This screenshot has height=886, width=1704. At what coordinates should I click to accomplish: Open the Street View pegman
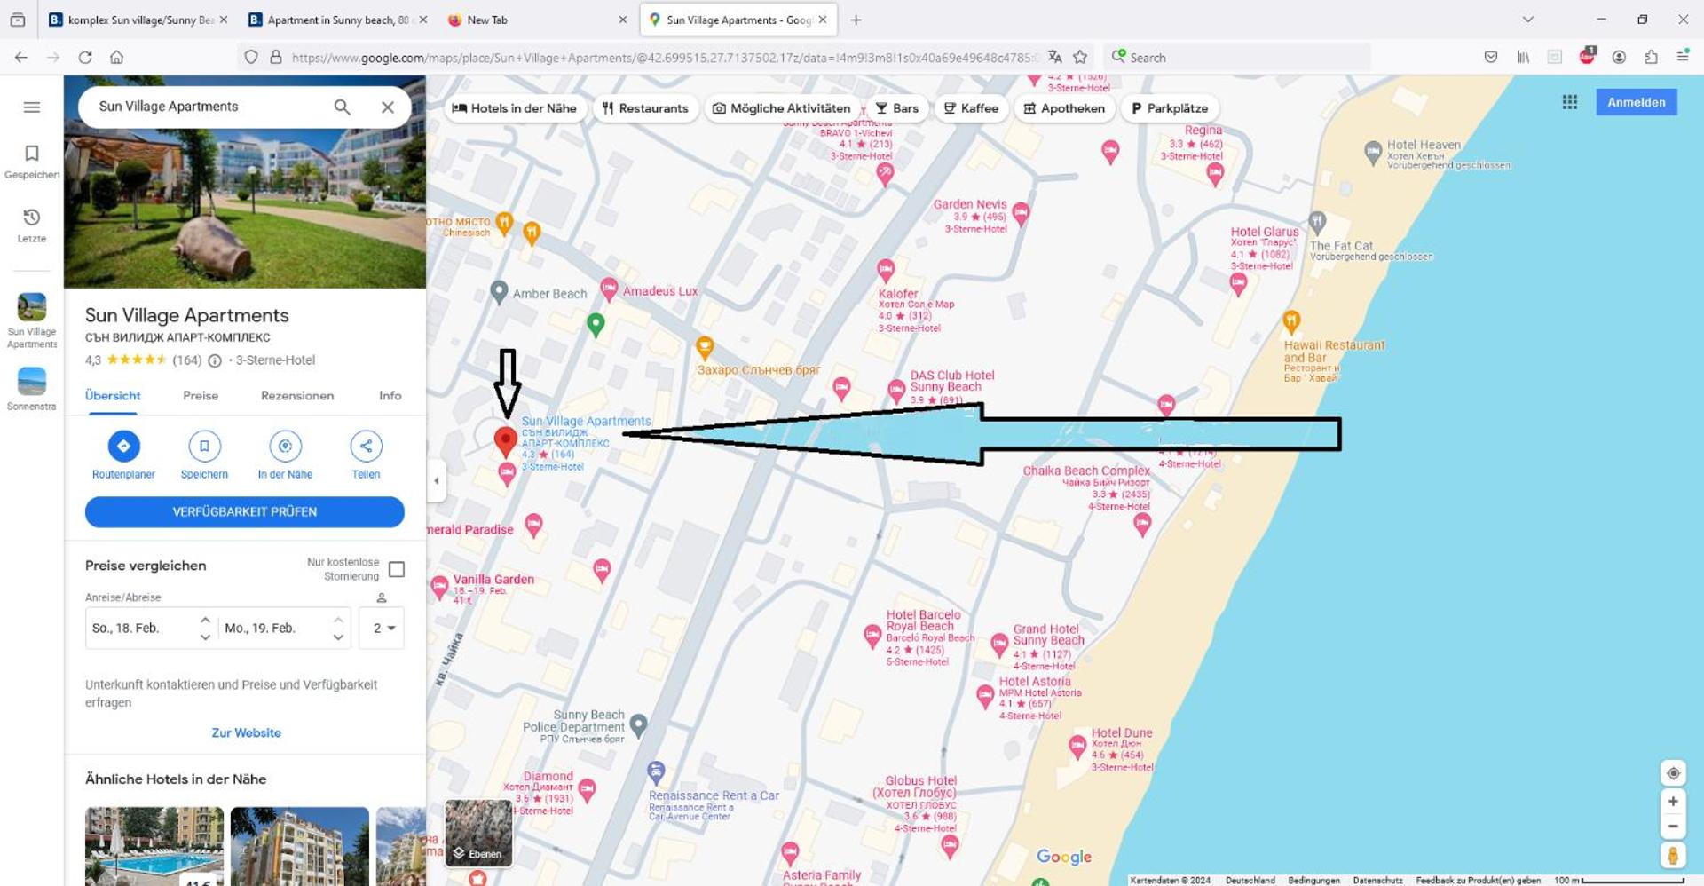[1672, 855]
